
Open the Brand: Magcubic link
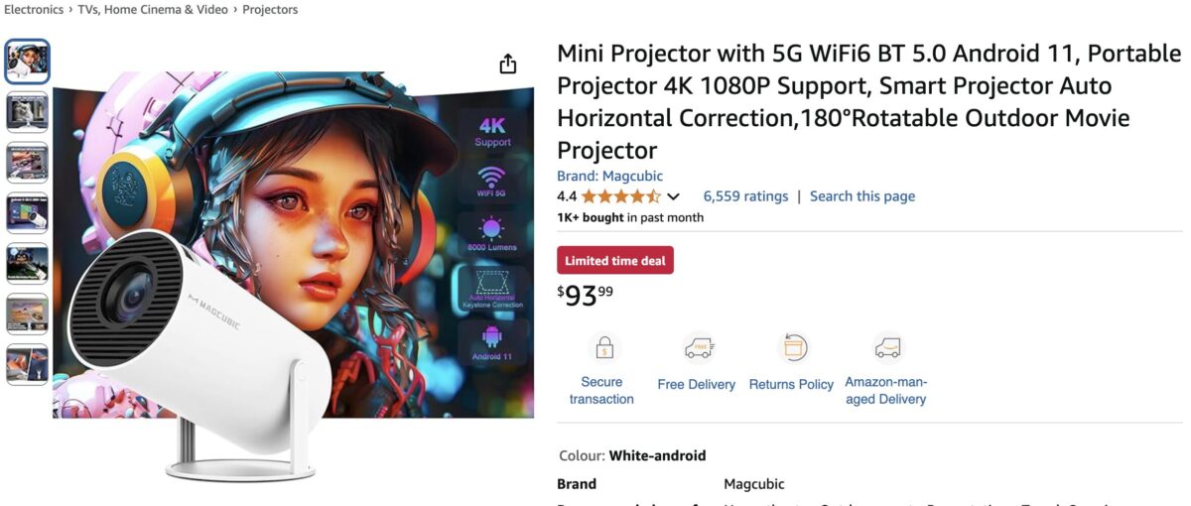[609, 176]
